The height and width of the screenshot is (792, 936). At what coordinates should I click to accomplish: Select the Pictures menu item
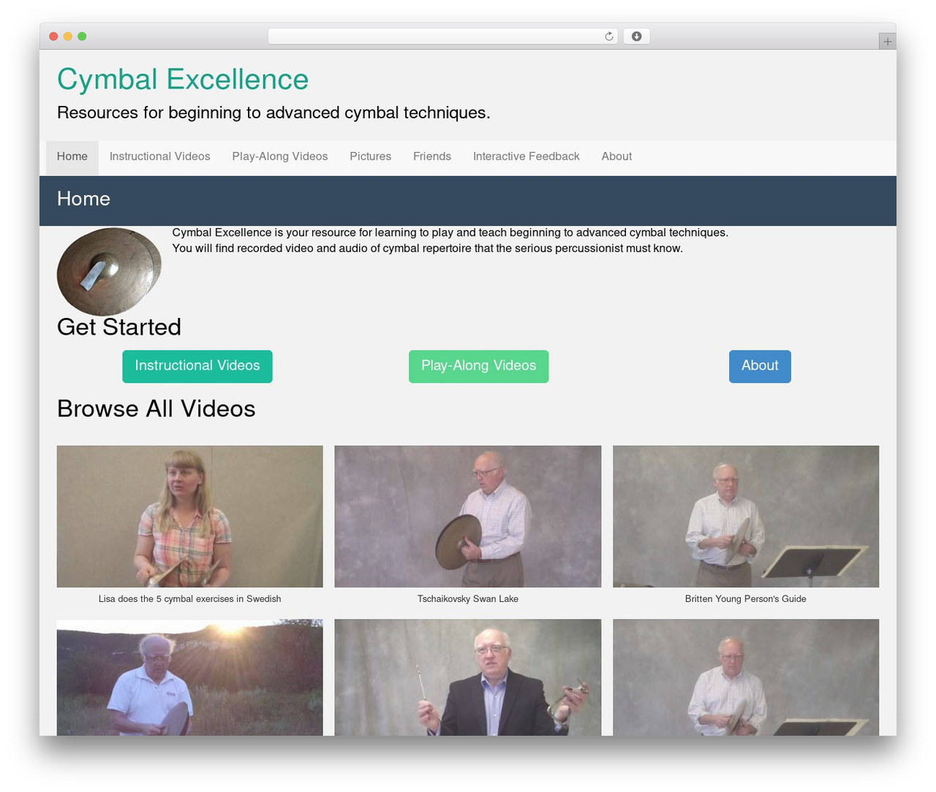pyautogui.click(x=371, y=157)
